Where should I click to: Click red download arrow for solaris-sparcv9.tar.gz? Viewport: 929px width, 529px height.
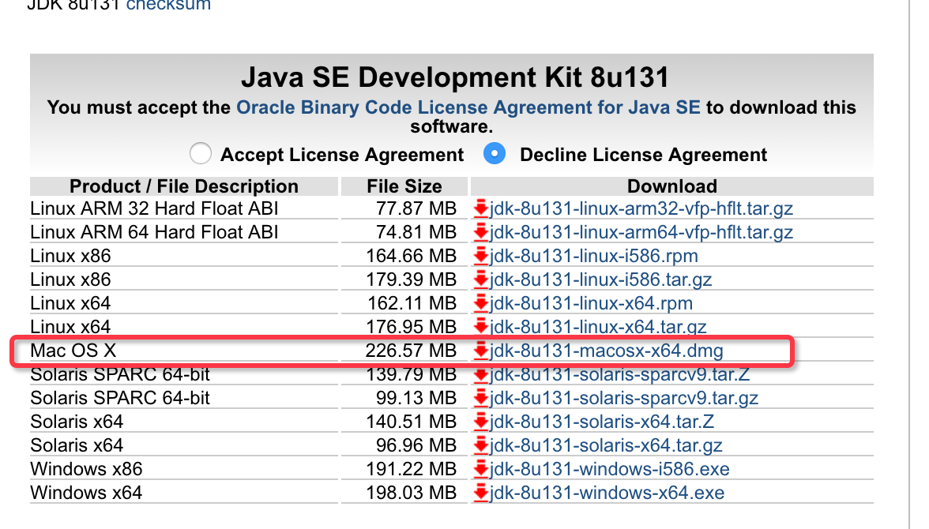pyautogui.click(x=480, y=398)
